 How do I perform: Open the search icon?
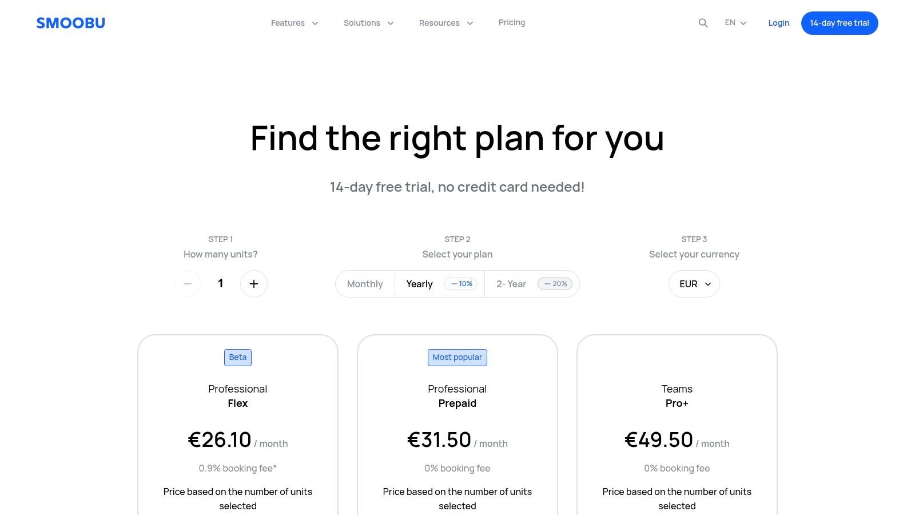(x=703, y=23)
